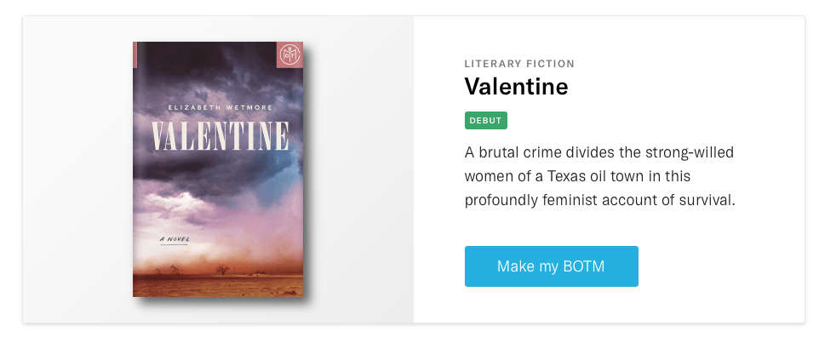This screenshot has height=343, width=819.
Task: Click the red ribbon strip on cover's top-left
Action: [x=135, y=54]
